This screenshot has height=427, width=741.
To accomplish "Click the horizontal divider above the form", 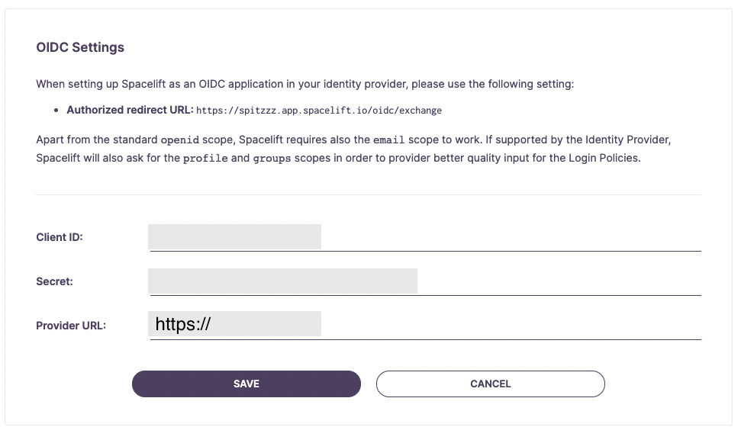I will [x=368, y=194].
